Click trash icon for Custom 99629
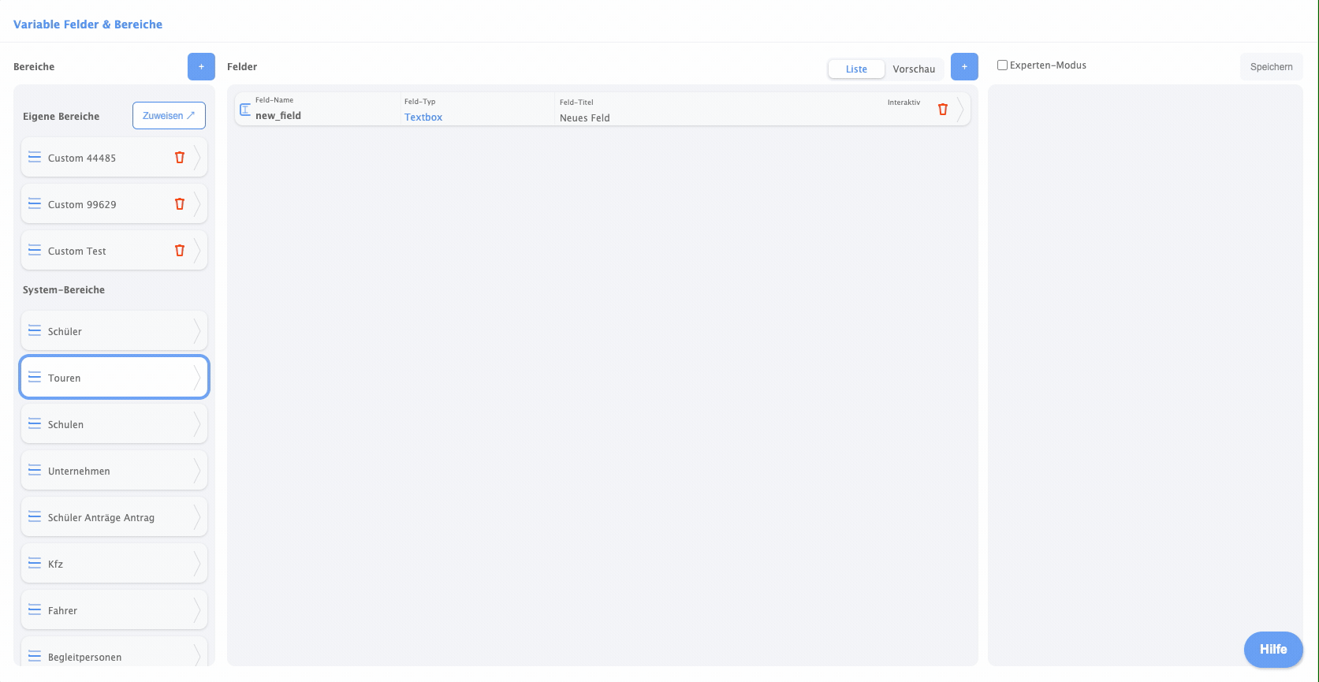Image resolution: width=1319 pixels, height=682 pixels. 180,204
